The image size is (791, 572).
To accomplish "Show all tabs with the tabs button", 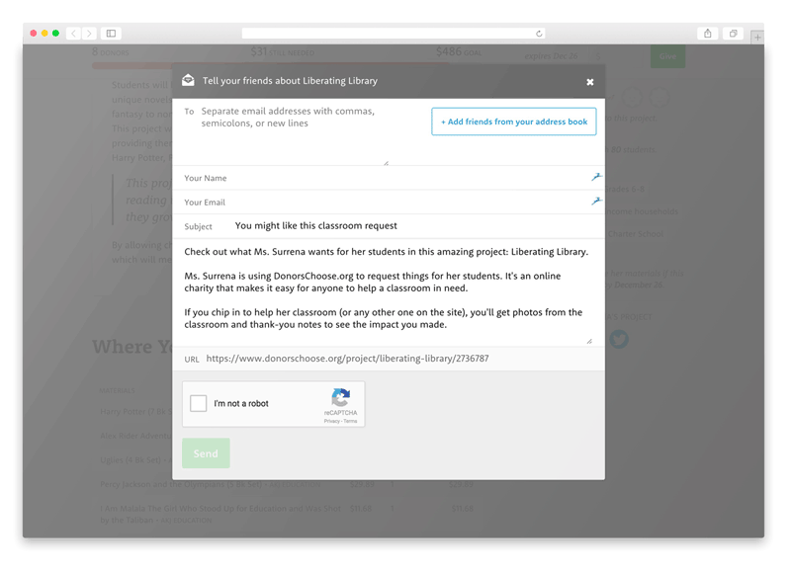I will pyautogui.click(x=733, y=34).
